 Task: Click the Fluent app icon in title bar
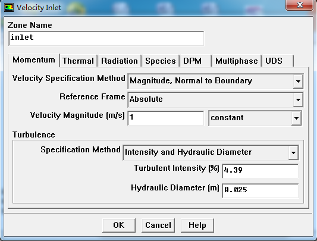point(9,8)
